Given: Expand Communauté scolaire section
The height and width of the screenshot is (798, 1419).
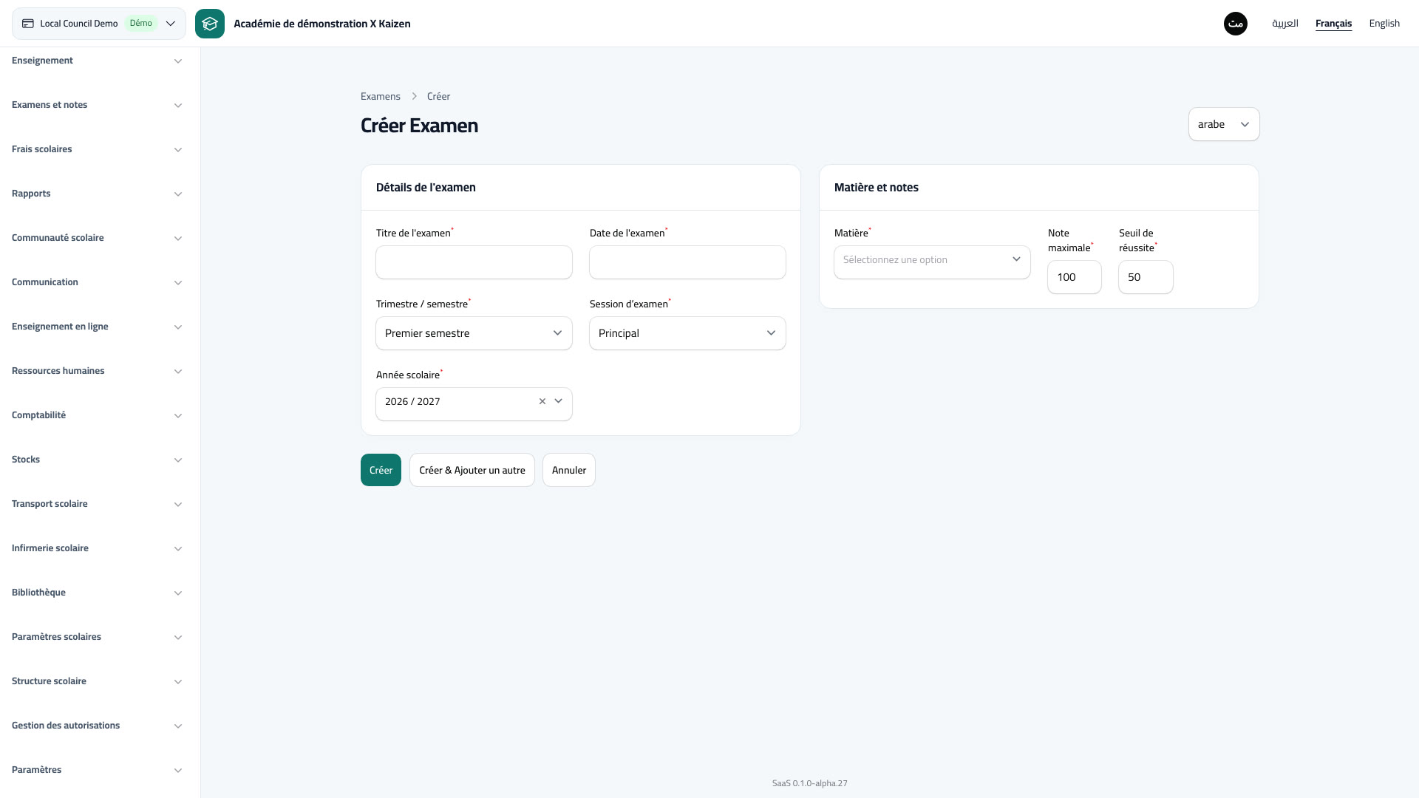Looking at the screenshot, I should pos(97,238).
